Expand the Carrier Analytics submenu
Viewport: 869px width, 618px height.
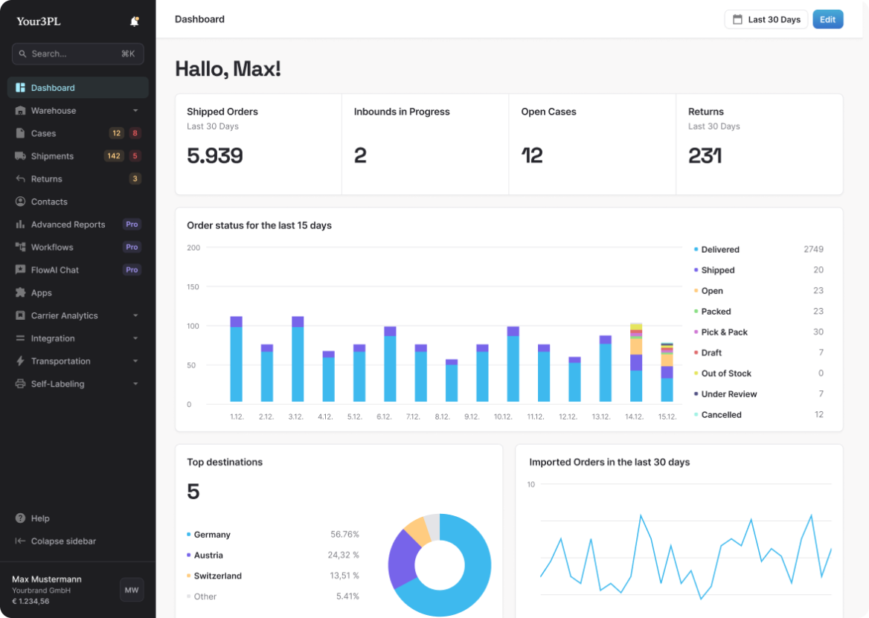135,316
